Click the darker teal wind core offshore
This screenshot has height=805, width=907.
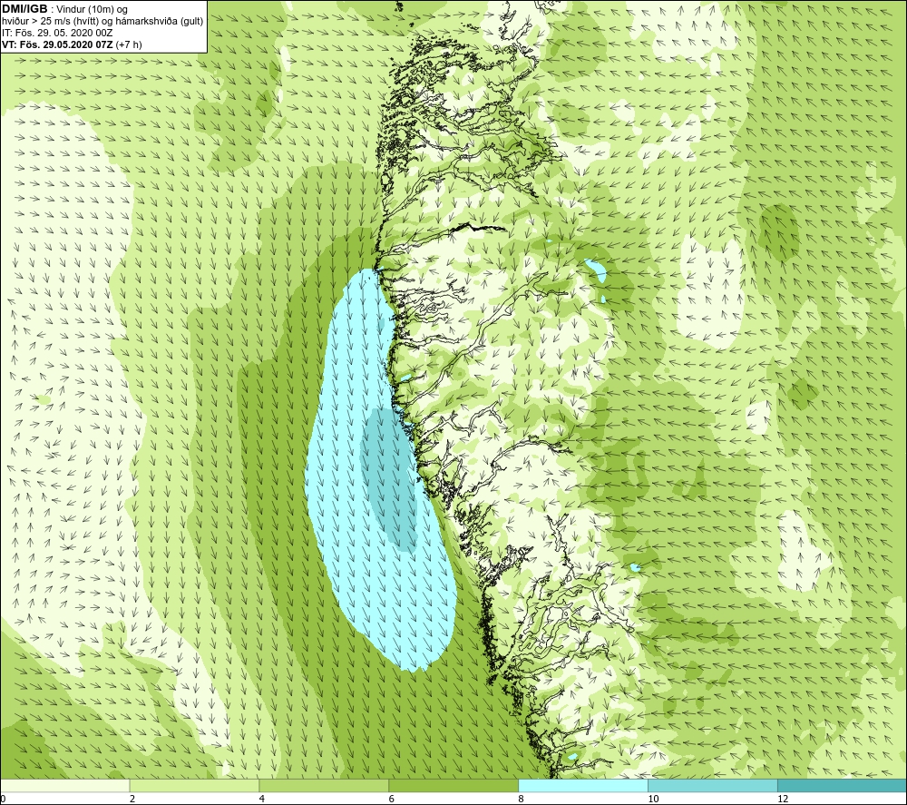pos(389,480)
